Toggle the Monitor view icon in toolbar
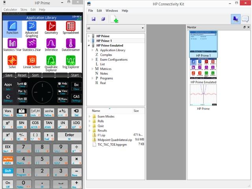This screenshot has height=189, width=252. pos(235,19)
